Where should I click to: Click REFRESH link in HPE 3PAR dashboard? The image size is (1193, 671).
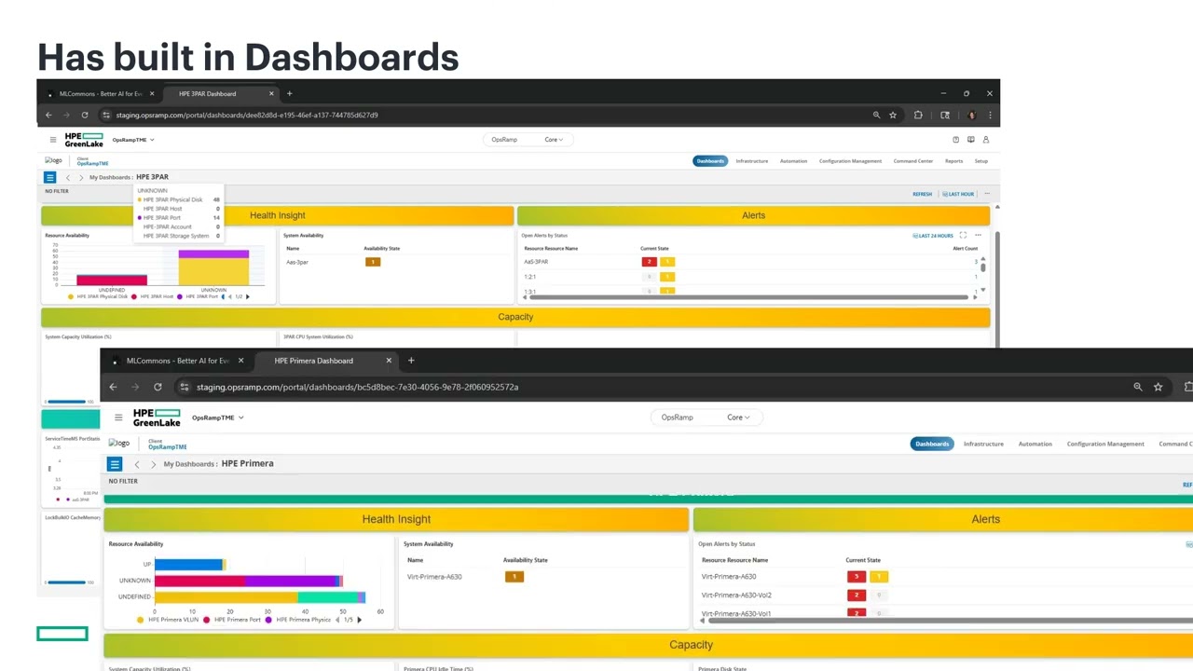922,194
